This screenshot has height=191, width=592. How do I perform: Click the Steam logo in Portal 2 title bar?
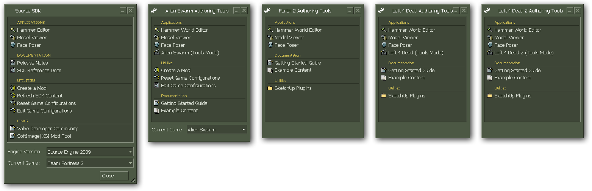[x=267, y=11]
